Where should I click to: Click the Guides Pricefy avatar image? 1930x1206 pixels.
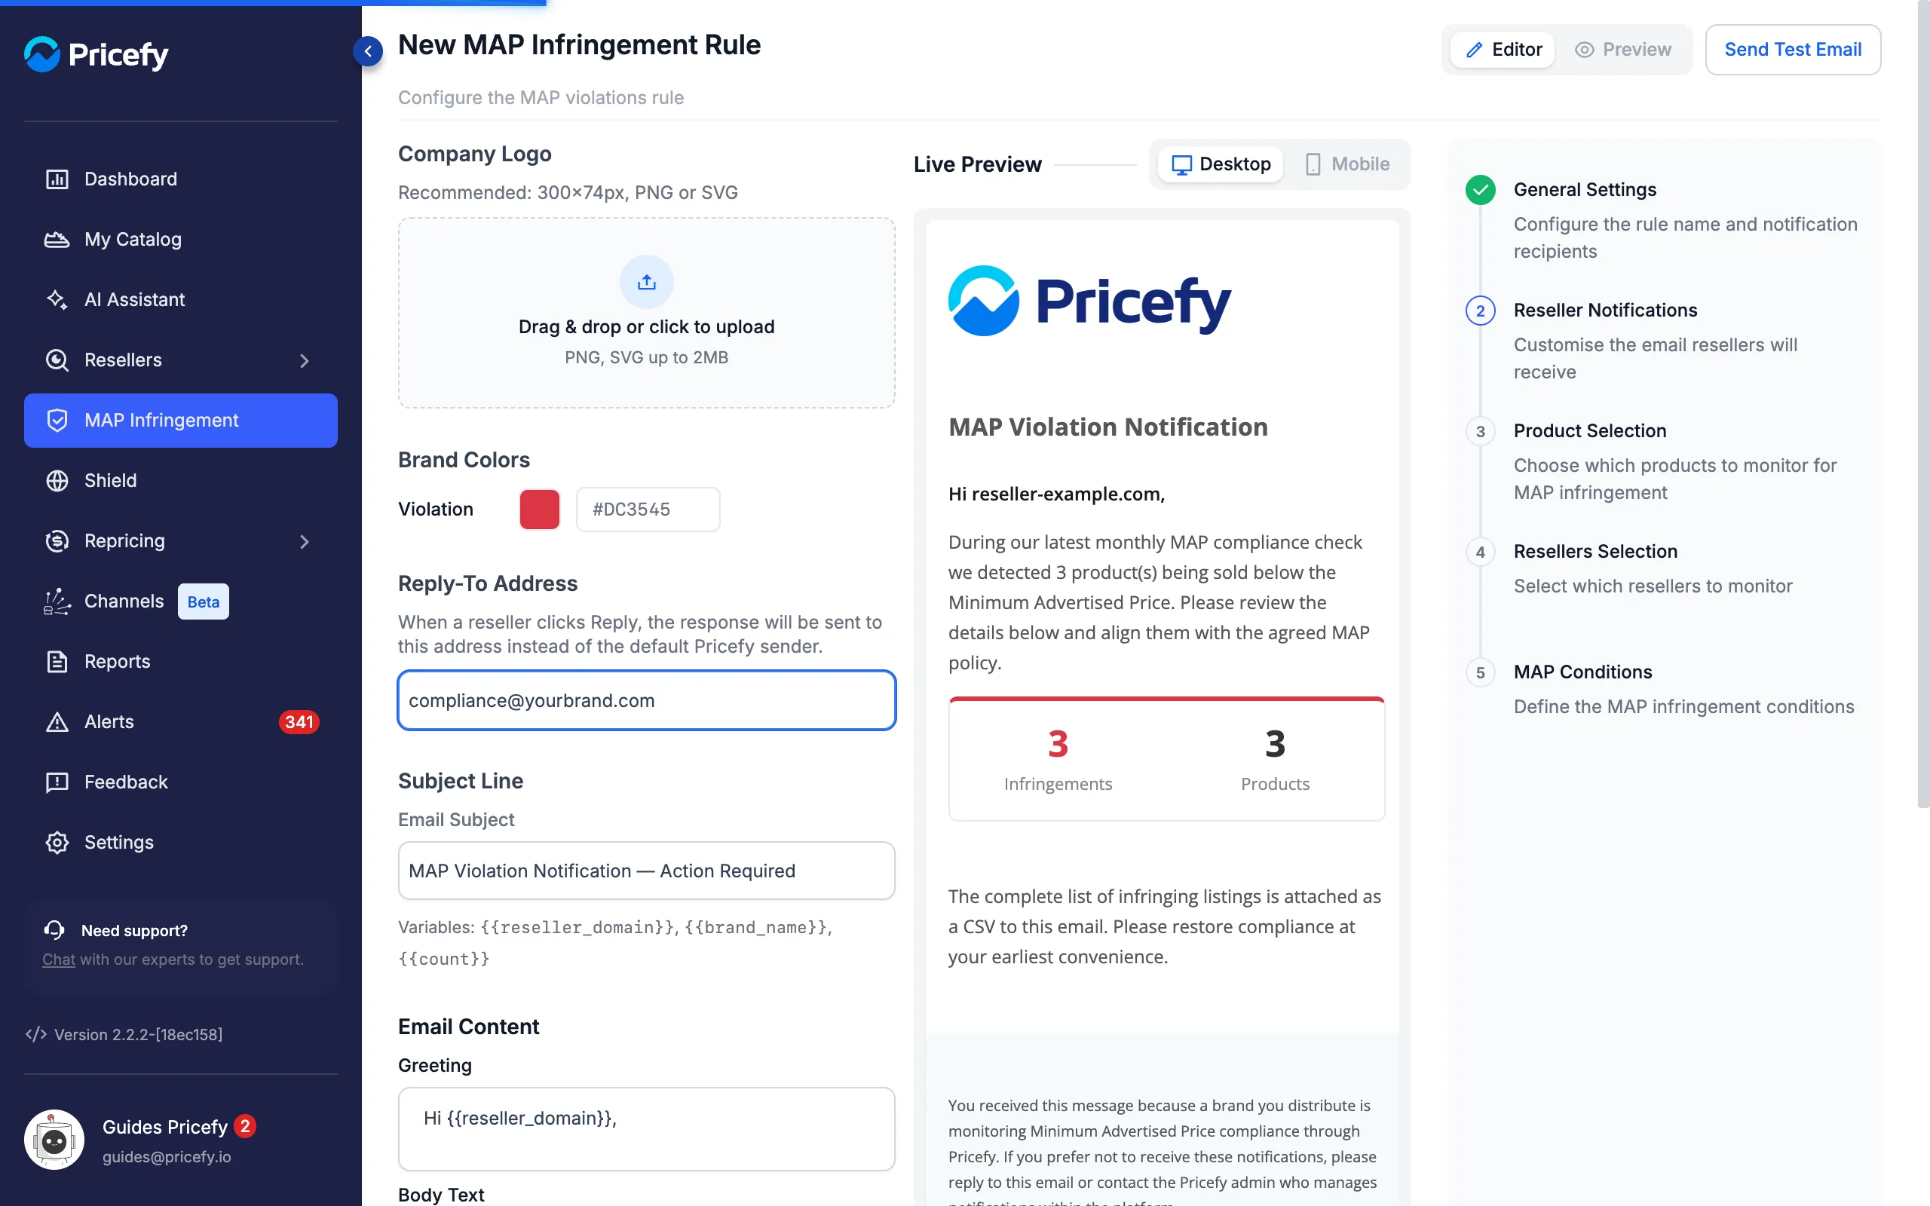(x=54, y=1140)
